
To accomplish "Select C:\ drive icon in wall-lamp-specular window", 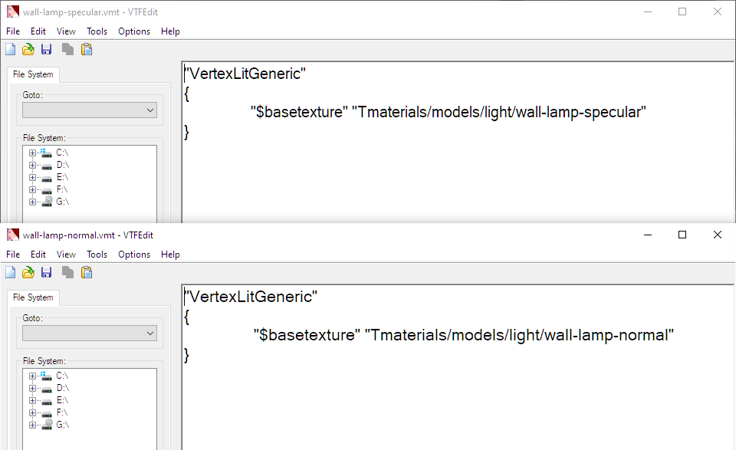I will [46, 153].
